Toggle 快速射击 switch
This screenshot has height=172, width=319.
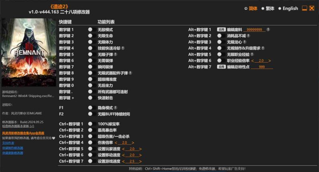92,98
